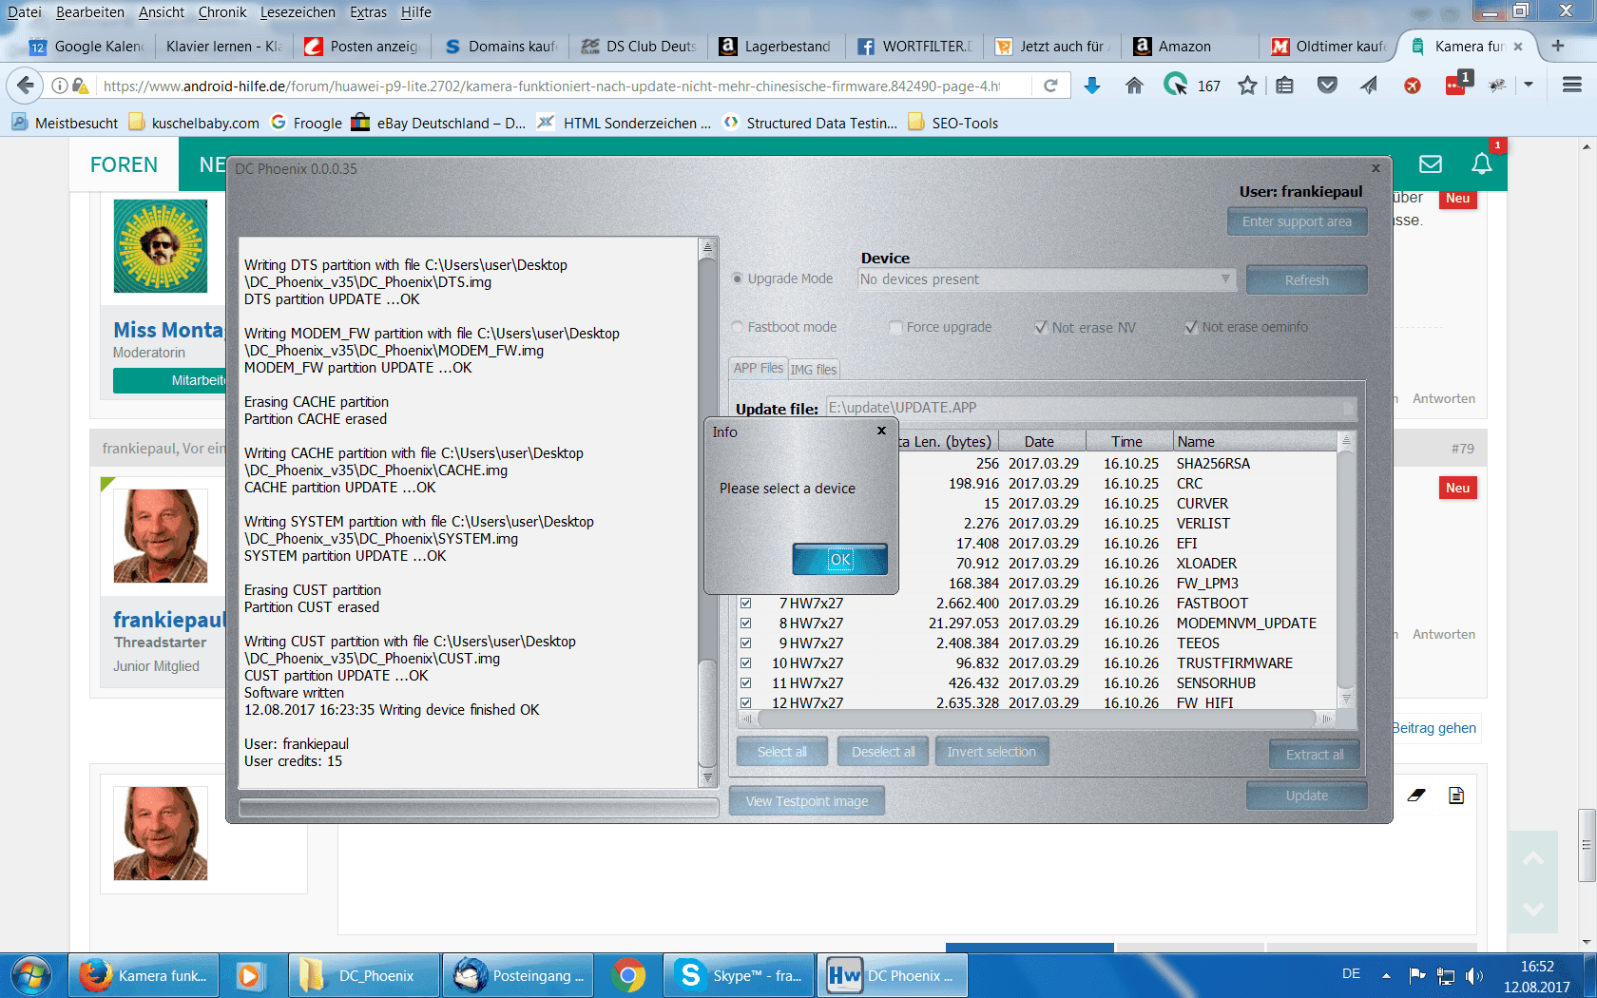
Task: Uncheck the row 8 HW7x27 MODEMNVM_UPDATE checkbox
Action: 746,624
